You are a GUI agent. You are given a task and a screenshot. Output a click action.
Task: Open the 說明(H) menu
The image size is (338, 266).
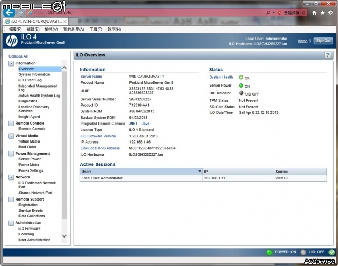tap(114, 30)
